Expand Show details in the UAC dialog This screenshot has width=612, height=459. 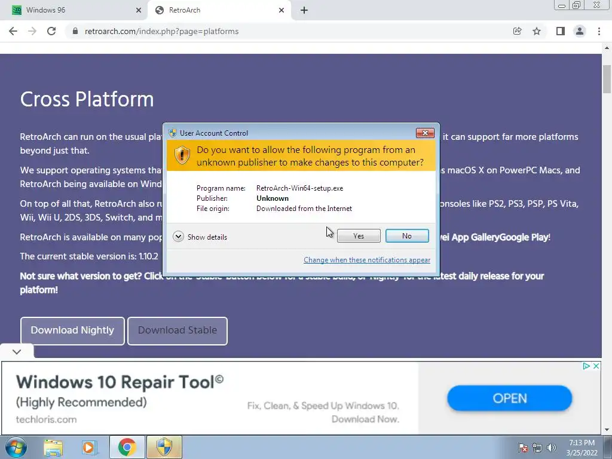200,237
